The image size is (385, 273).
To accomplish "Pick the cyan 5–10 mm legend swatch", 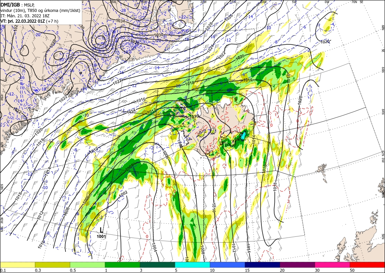I will click(192, 265).
